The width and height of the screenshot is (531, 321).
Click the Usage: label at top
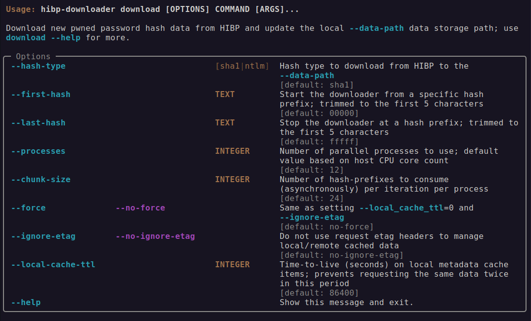pyautogui.click(x=21, y=9)
